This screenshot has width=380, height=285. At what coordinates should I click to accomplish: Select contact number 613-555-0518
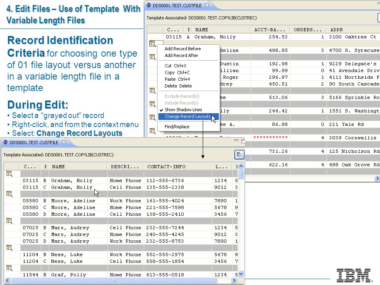pos(178,275)
